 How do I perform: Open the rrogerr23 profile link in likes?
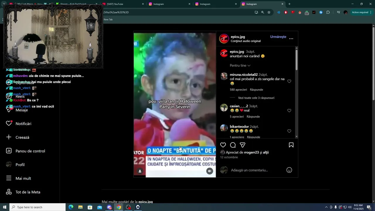point(251,152)
